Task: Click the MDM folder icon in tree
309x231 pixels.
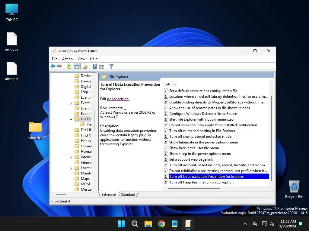Action: pyautogui.click(x=77, y=184)
